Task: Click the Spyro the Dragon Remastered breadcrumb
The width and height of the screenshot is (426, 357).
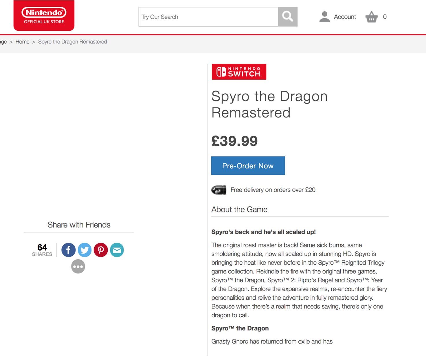Action: pos(73,42)
